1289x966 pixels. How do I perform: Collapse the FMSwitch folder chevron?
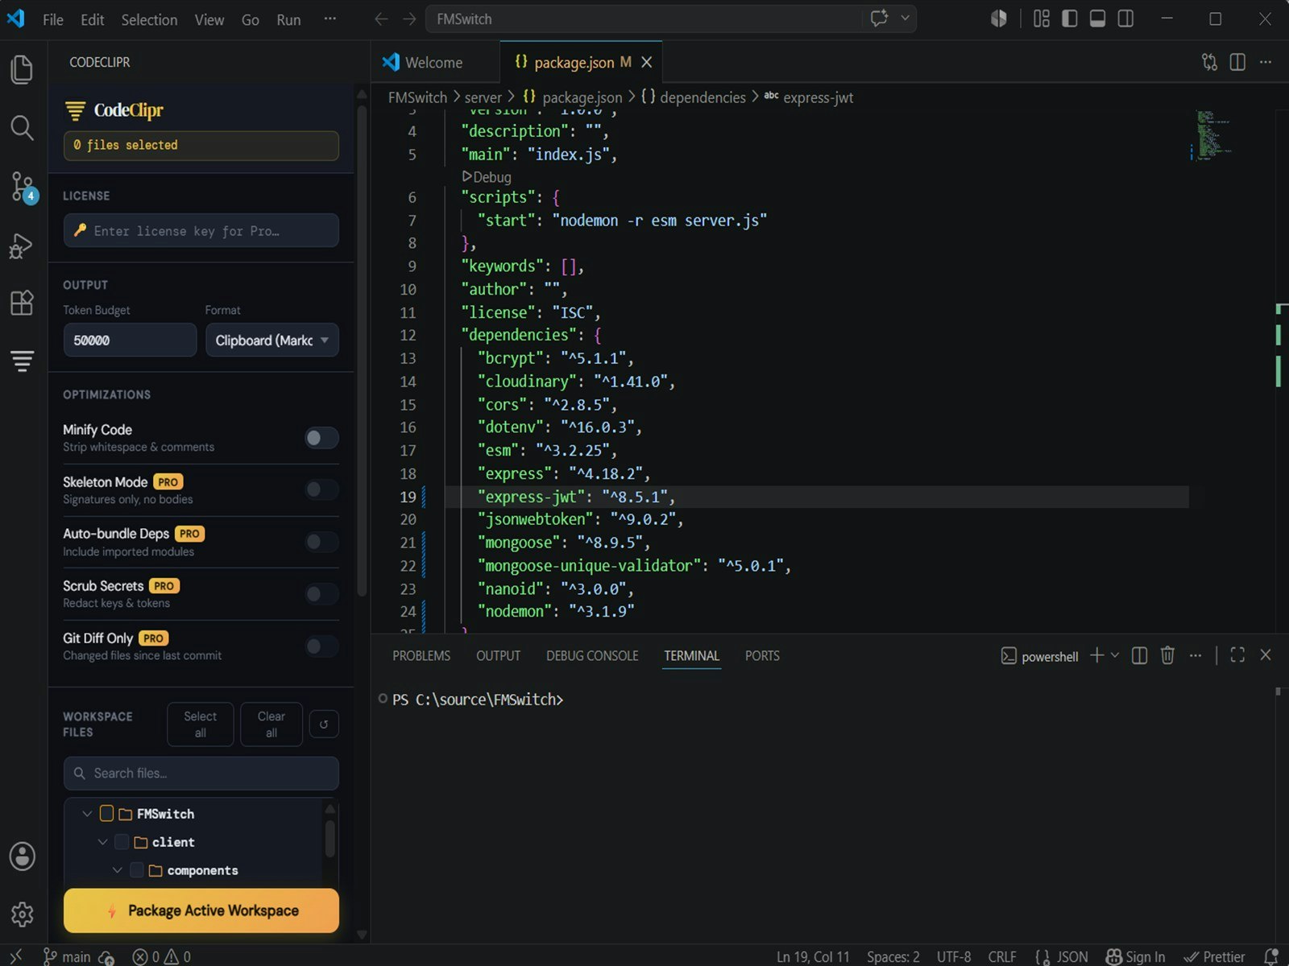[87, 814]
